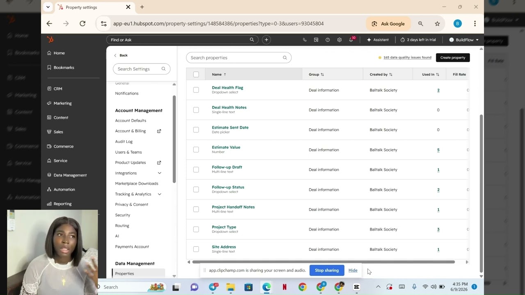This screenshot has width=525, height=295.
Task: Select the Estimate Sent Date row checkbox
Action: coord(196,130)
